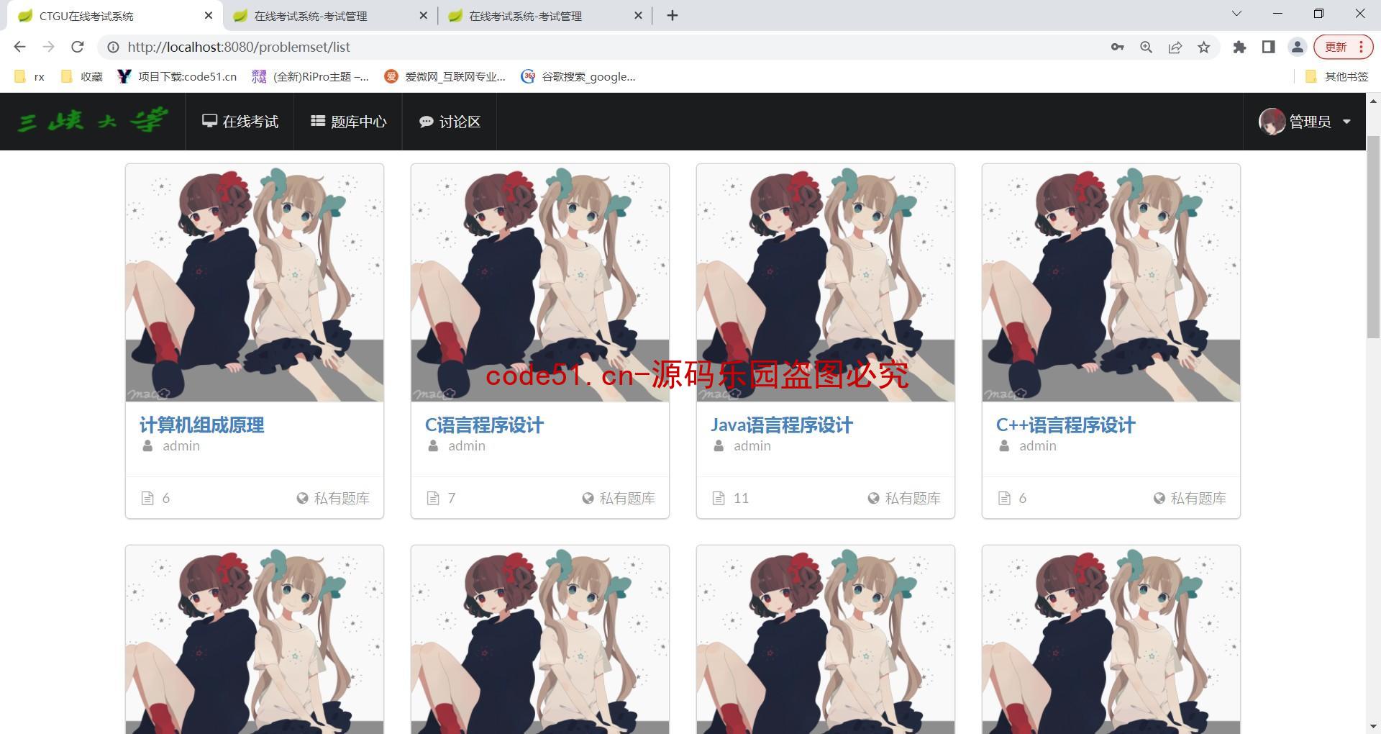The width and height of the screenshot is (1381, 734).
Task: Open the 在线考试 nav menu item
Action: point(240,122)
